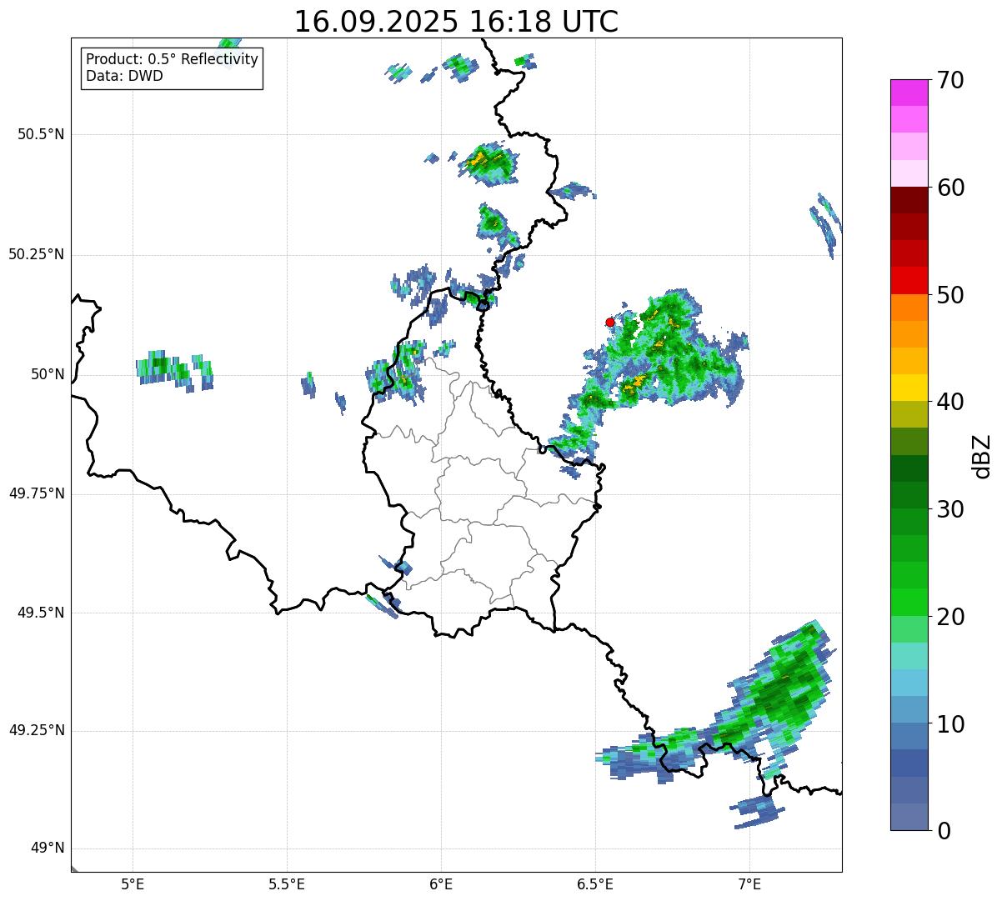Screen dimensions: 1002x901
Task: Click the 49.75°N latitude tick label
Action: pyautogui.click(x=36, y=493)
